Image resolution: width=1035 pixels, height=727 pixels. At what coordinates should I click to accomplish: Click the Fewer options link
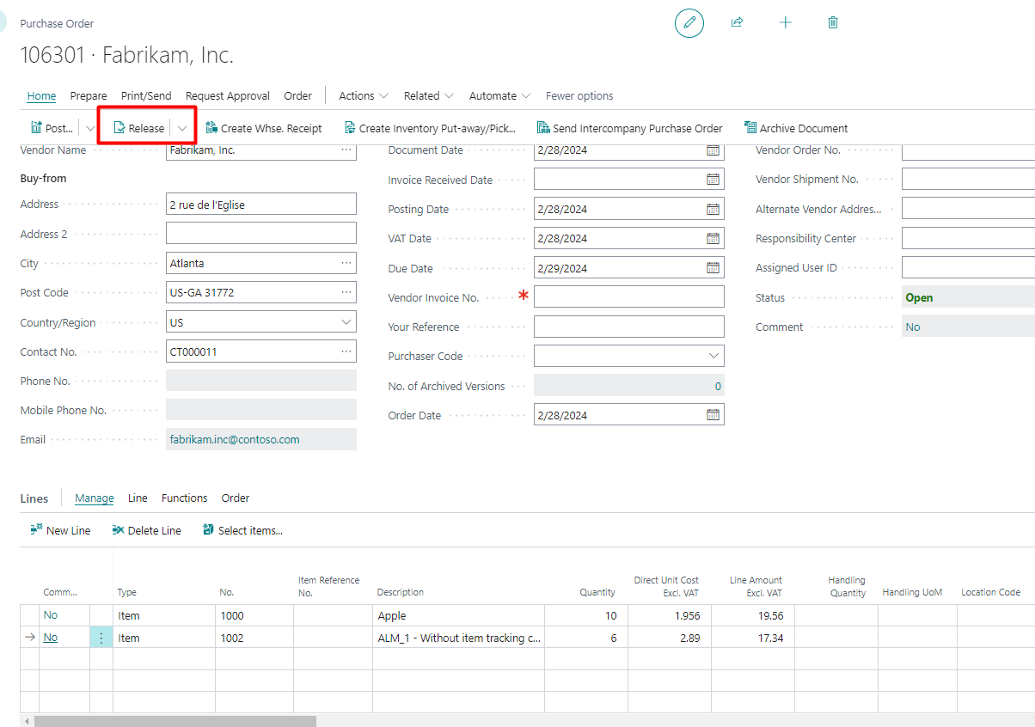click(x=579, y=95)
